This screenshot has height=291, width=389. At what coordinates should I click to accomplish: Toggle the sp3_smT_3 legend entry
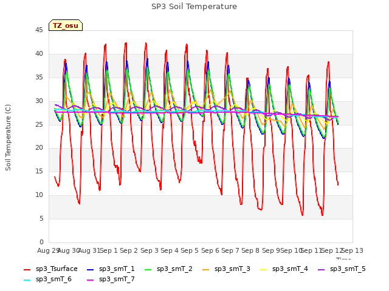226,269
